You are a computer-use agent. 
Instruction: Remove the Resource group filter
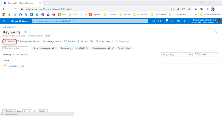point(87,48)
